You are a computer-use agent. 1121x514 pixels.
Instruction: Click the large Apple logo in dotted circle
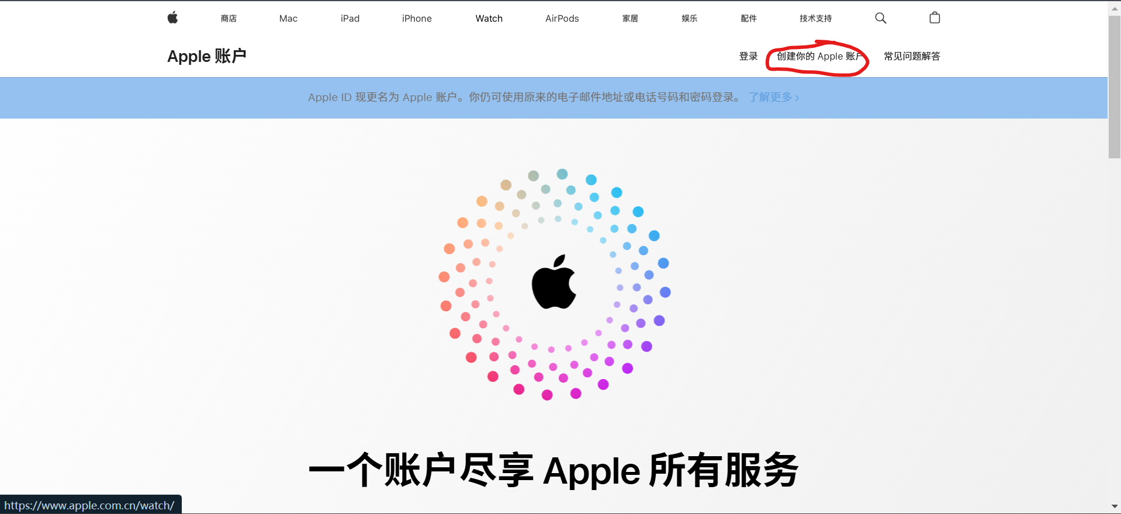(x=554, y=282)
